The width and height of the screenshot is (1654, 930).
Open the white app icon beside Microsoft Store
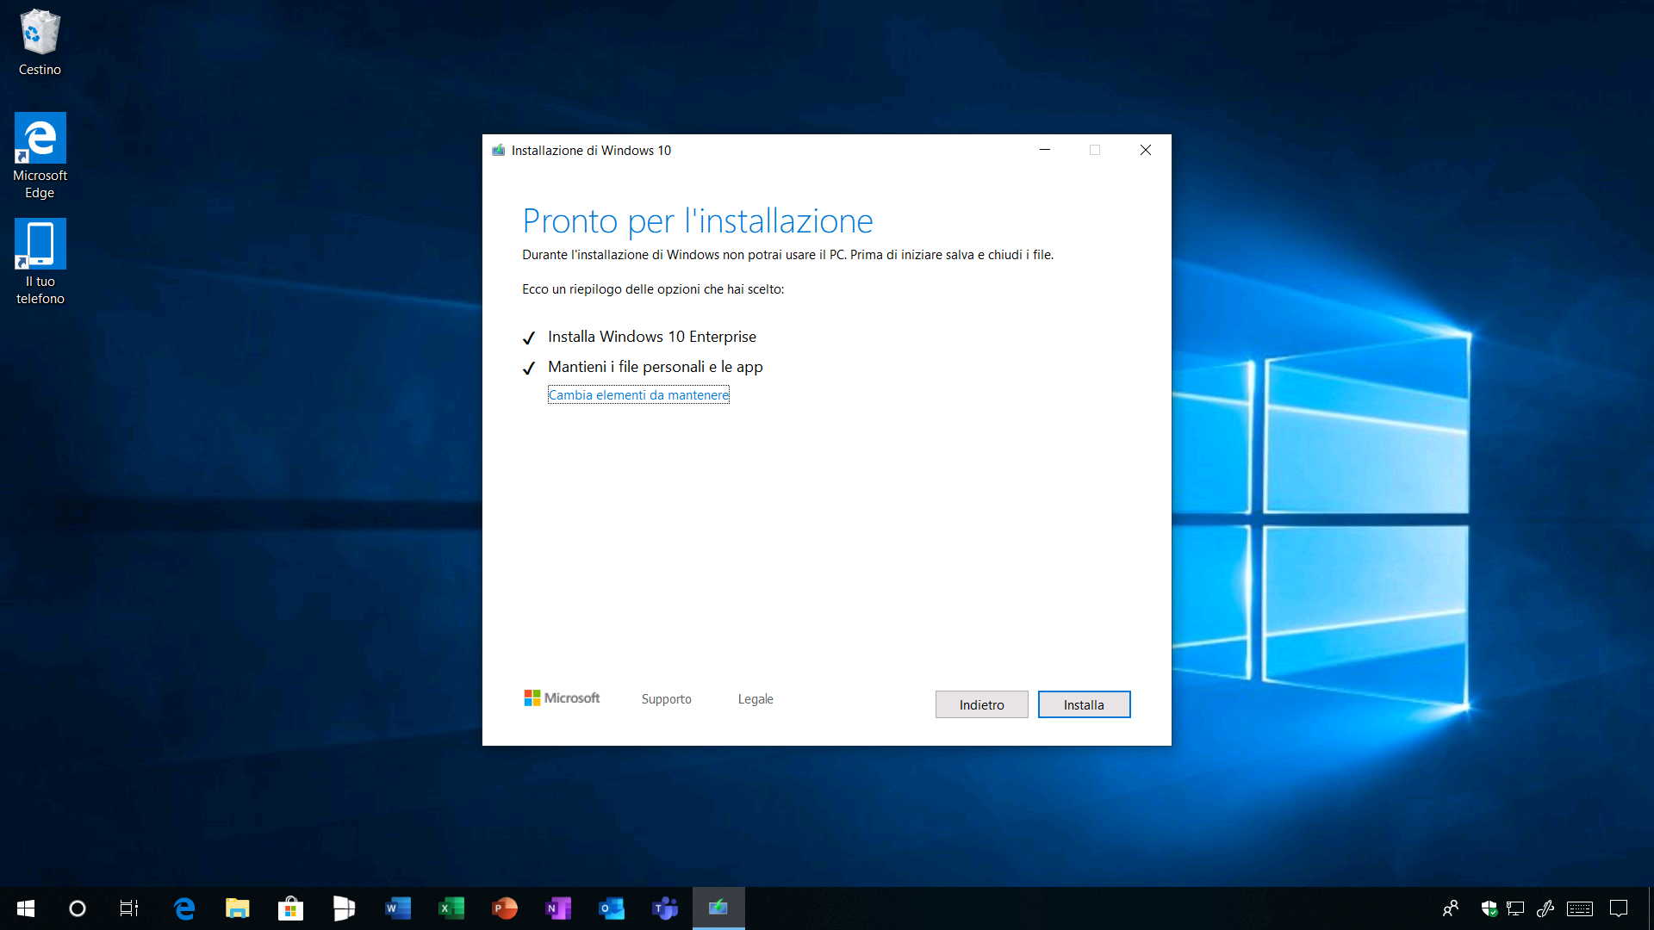[345, 908]
